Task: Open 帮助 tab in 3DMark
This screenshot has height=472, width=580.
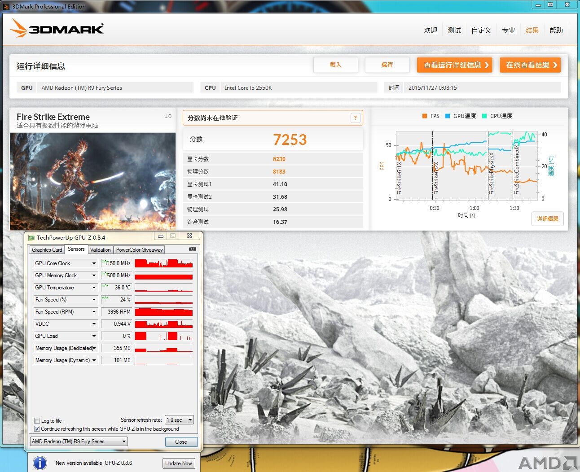Action: click(x=556, y=30)
